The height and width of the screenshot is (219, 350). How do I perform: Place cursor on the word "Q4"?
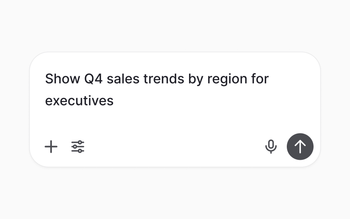click(x=93, y=79)
